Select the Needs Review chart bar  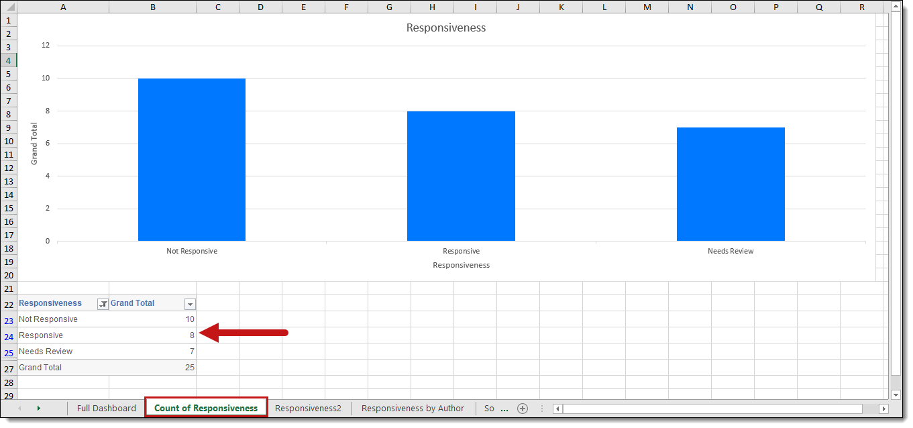click(731, 184)
